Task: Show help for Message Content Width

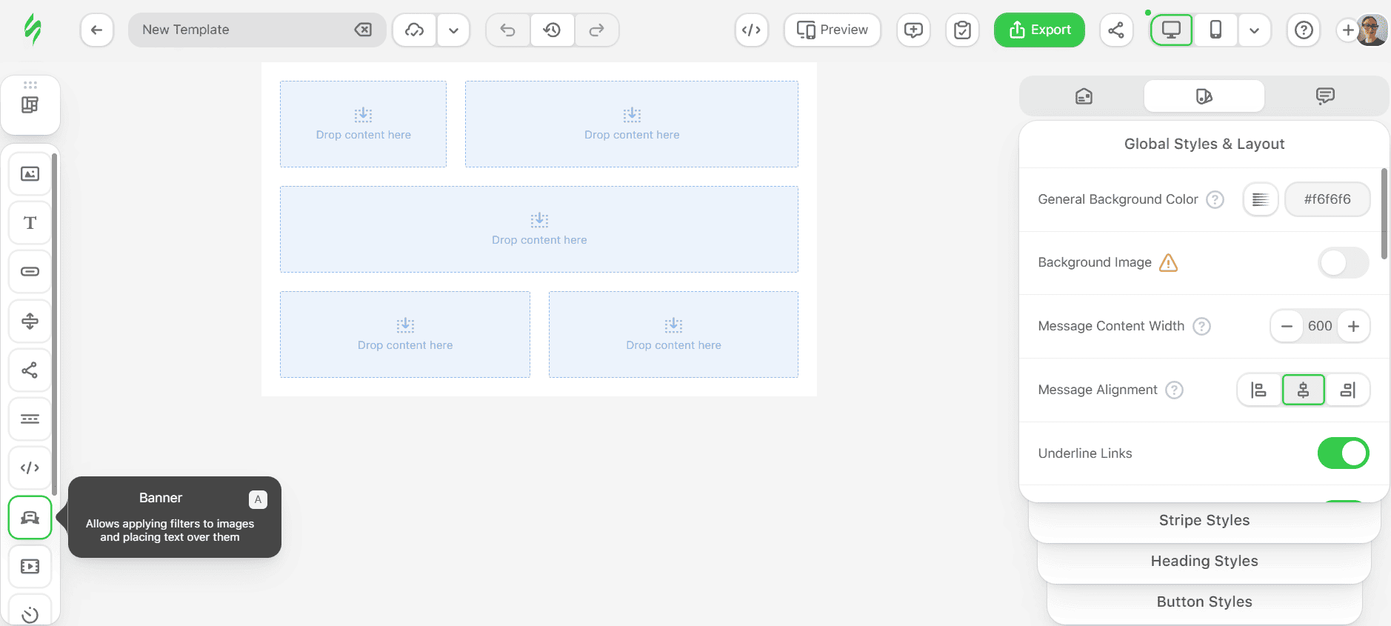Action: click(x=1201, y=327)
